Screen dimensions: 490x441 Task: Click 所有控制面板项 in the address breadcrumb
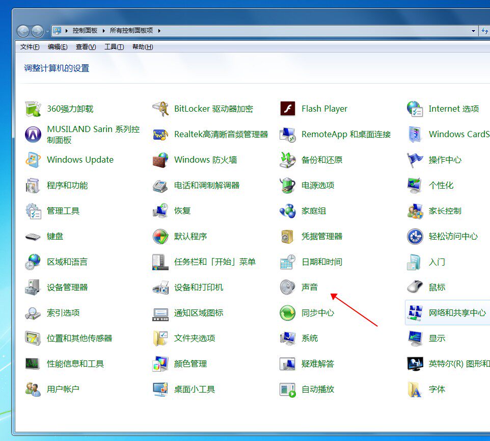131,31
